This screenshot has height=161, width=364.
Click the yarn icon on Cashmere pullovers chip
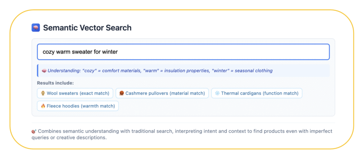pyautogui.click(x=122, y=93)
